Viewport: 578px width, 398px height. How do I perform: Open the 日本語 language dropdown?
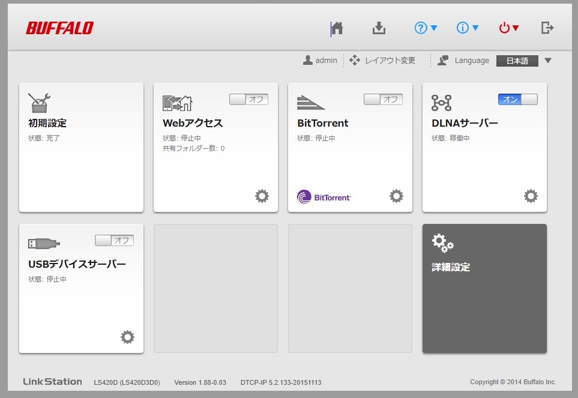coord(517,61)
